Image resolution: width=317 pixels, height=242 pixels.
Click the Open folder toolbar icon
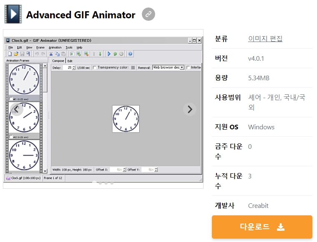(16, 54)
